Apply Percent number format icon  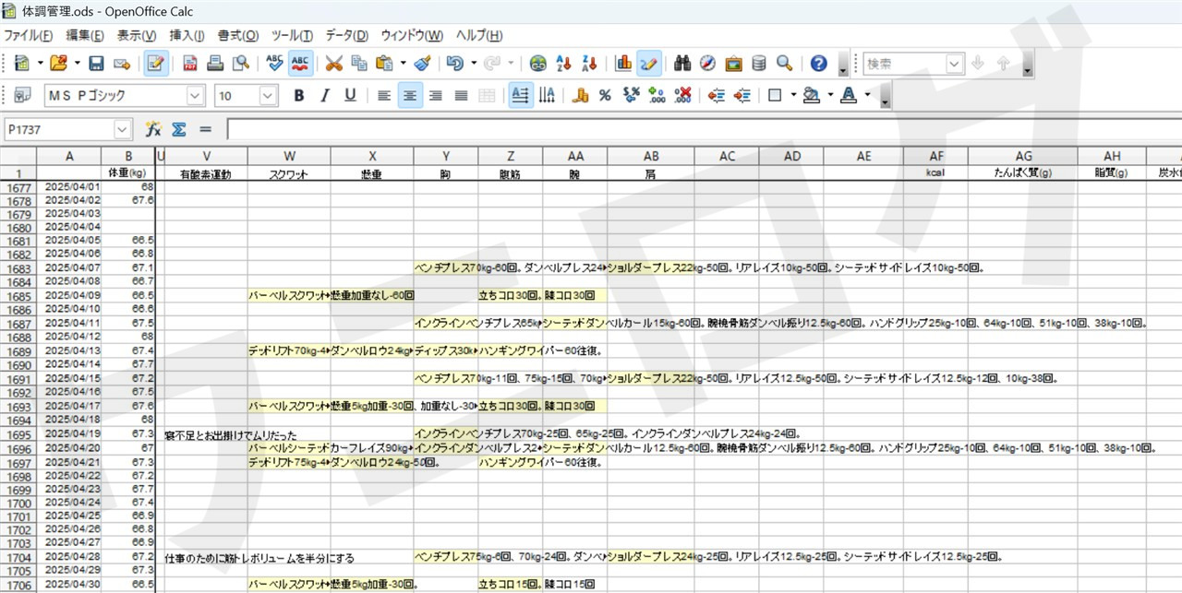click(x=606, y=95)
